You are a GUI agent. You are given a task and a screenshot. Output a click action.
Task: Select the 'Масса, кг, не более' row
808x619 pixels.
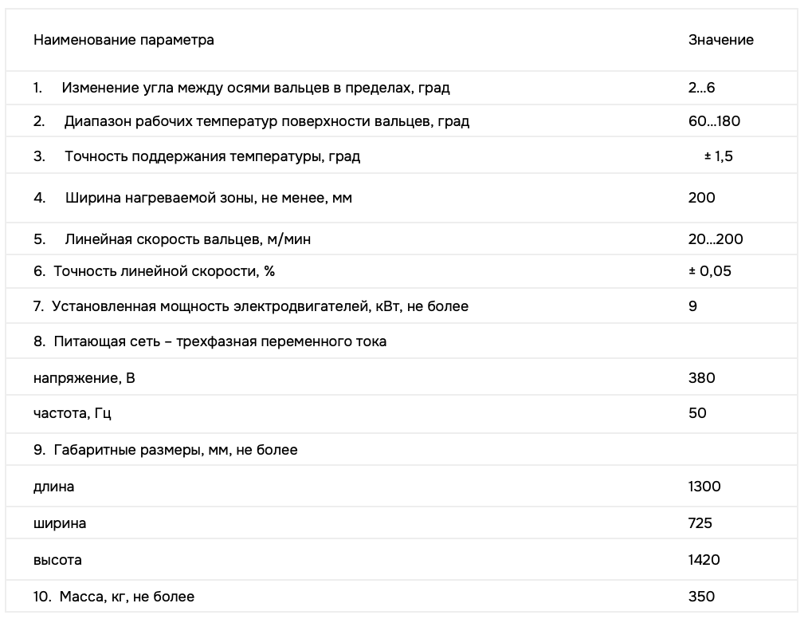tap(402, 597)
